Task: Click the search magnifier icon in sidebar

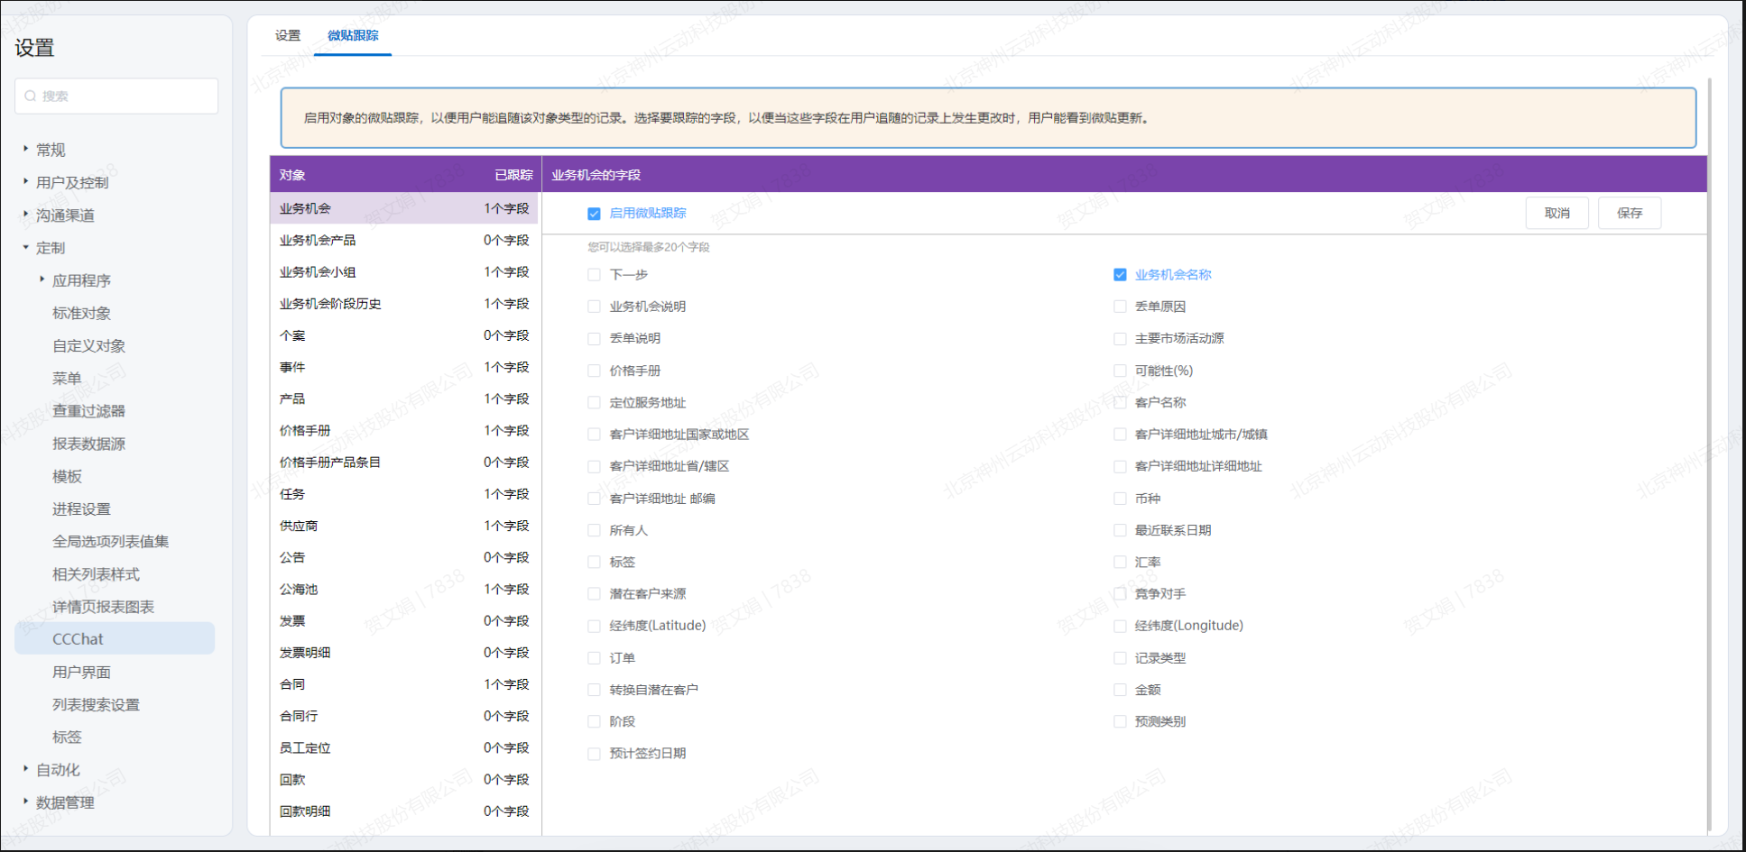Action: click(31, 96)
